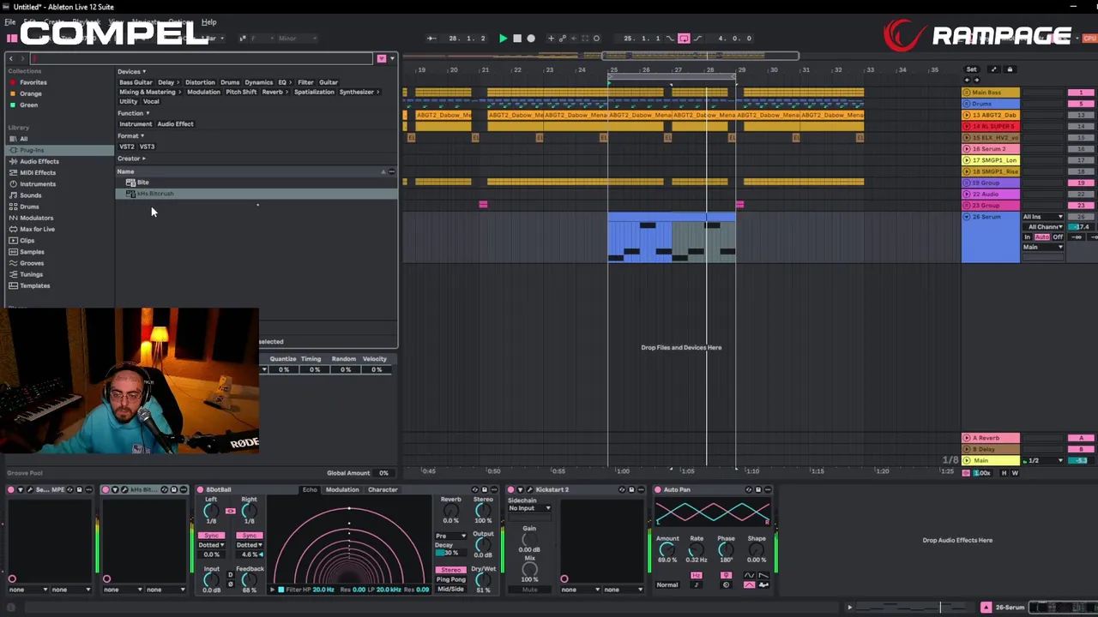This screenshot has width=1098, height=617.
Task: Arm the Arrangement Record button
Action: coord(531,39)
